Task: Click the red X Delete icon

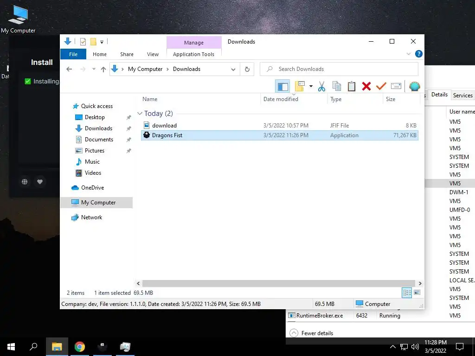Action: tap(366, 87)
